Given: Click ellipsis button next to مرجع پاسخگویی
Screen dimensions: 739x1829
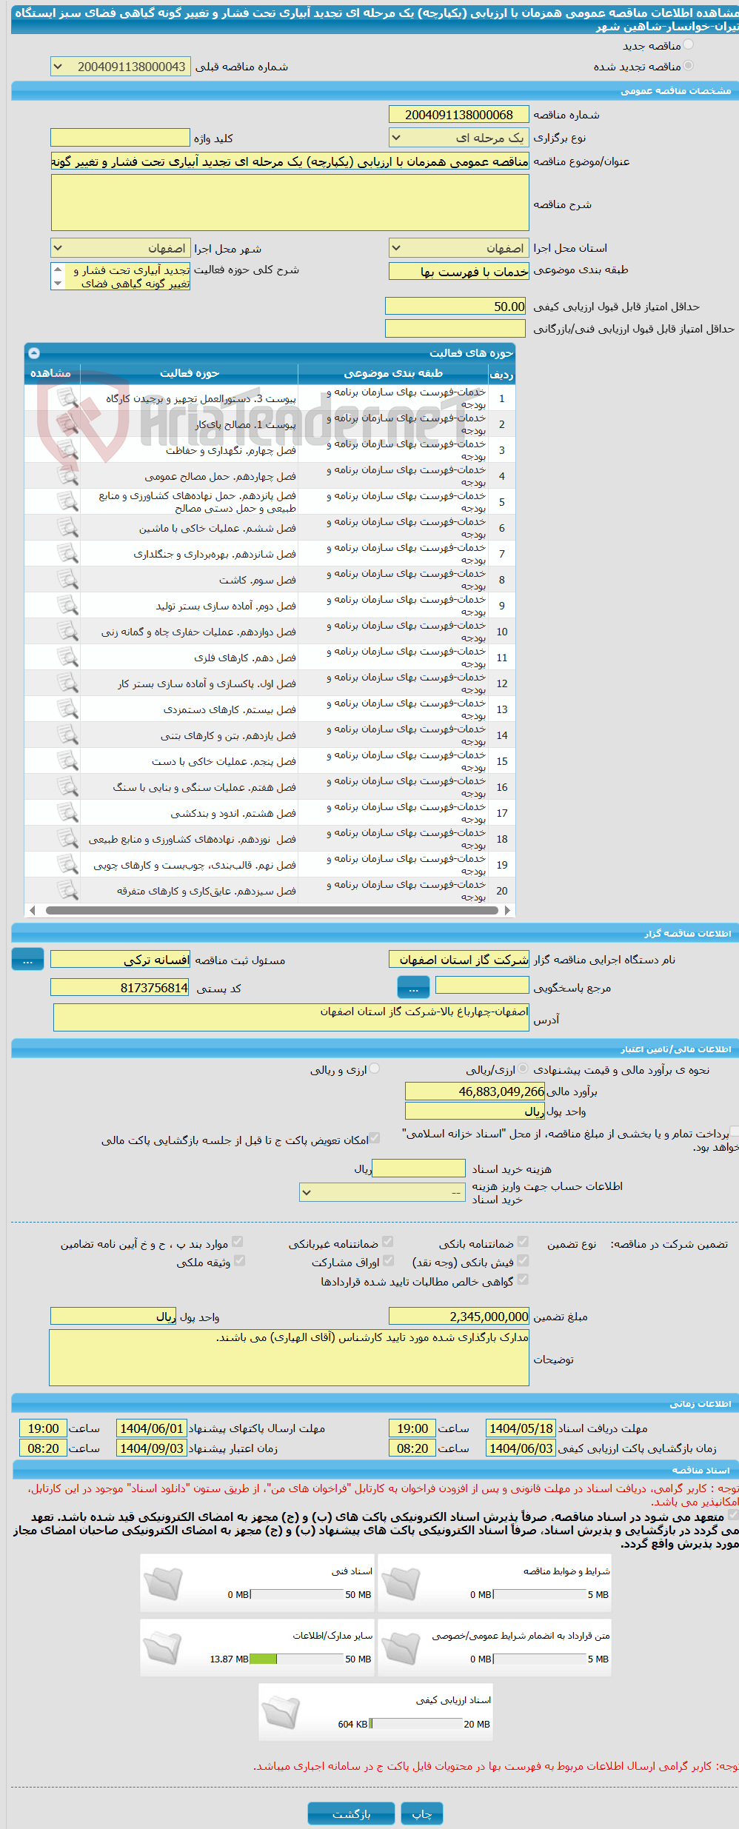Looking at the screenshot, I should click(x=413, y=987).
